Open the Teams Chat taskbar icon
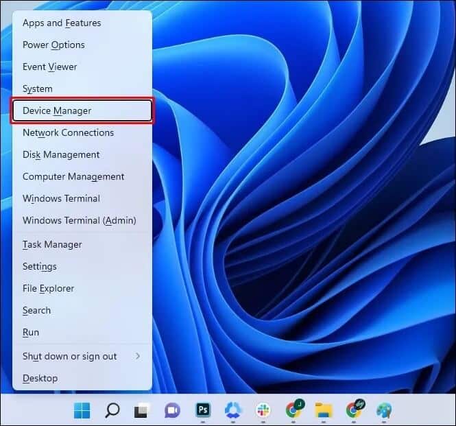The width and height of the screenshot is (456, 426). (172, 411)
